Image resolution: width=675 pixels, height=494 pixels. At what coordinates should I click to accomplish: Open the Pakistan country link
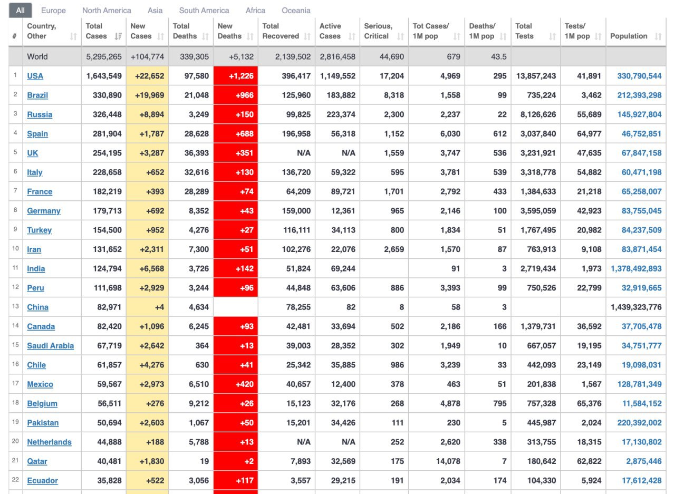tap(43, 423)
